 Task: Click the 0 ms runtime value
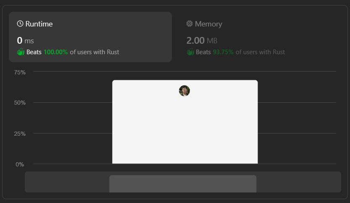click(x=25, y=41)
